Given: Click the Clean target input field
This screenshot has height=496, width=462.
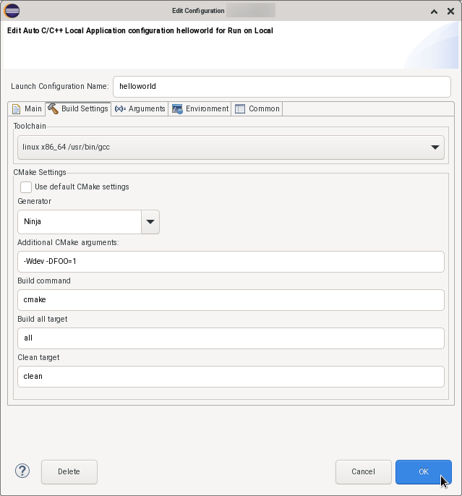Looking at the screenshot, I should tap(231, 376).
